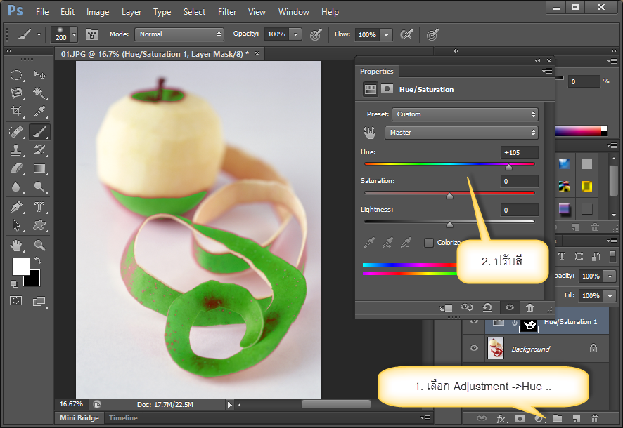
Task: Switch to the Timeline tab
Action: [x=123, y=417]
